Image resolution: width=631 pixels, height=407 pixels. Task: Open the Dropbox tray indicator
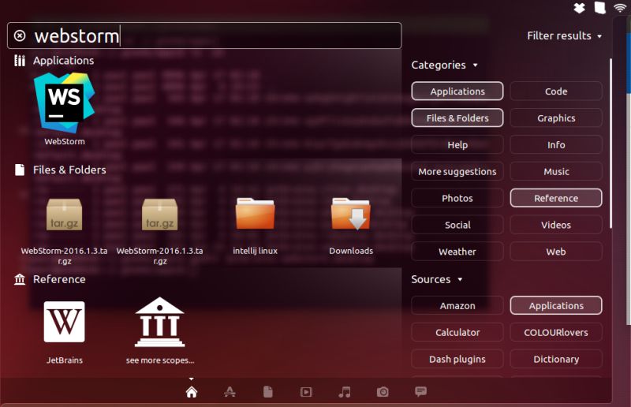click(579, 8)
